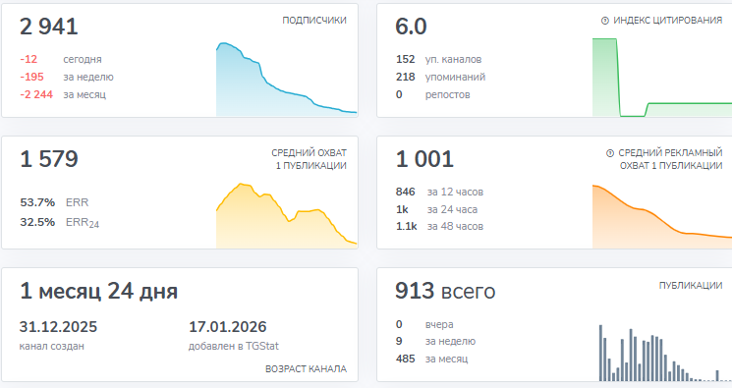Screen dimensions: 732x388
Task: Click the ВОЗРАСТ КАНАЛА label
Action: 306,369
